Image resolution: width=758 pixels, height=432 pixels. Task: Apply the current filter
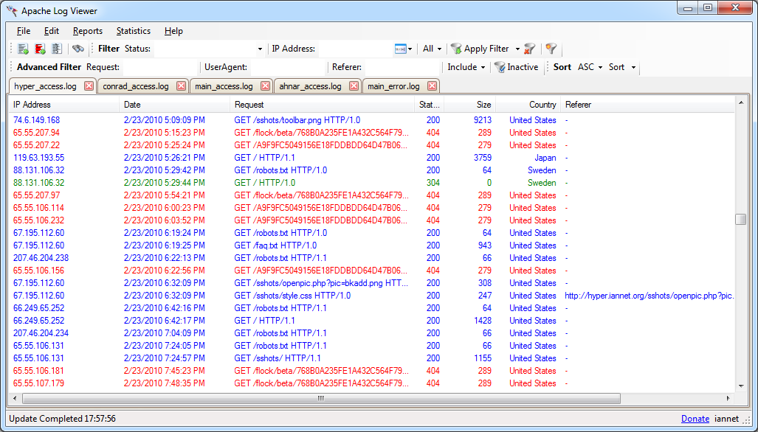point(480,48)
